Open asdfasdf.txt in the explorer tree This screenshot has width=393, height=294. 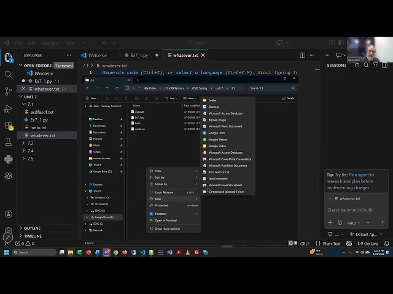click(42, 112)
